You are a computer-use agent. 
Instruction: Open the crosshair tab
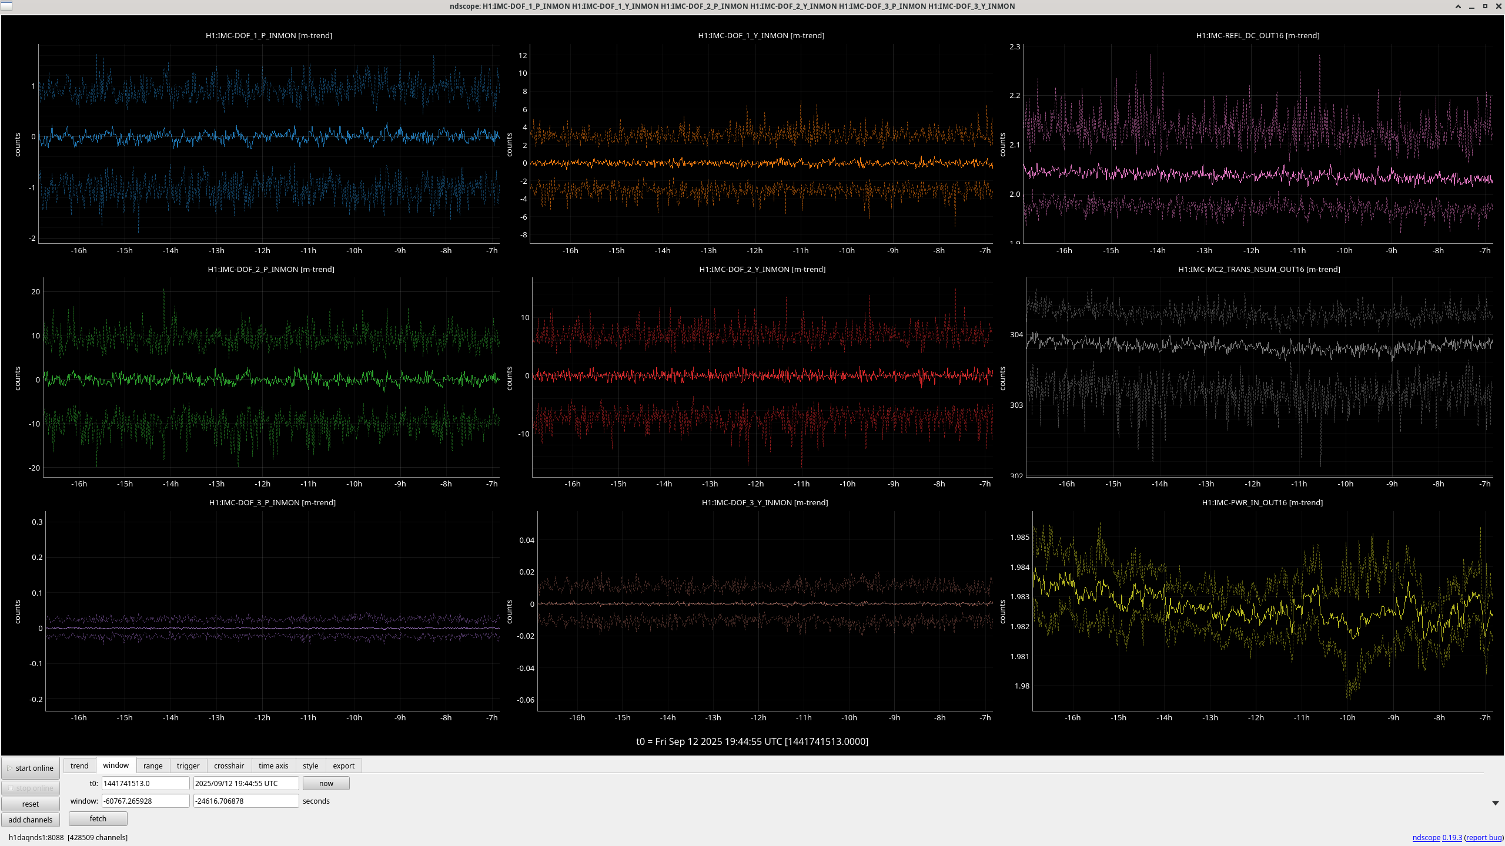point(229,766)
